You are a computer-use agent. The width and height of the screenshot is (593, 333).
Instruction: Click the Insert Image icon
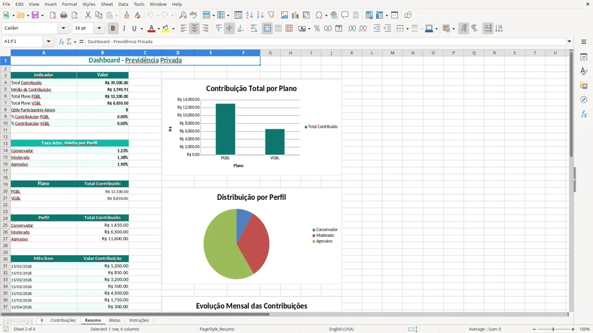tap(285, 15)
